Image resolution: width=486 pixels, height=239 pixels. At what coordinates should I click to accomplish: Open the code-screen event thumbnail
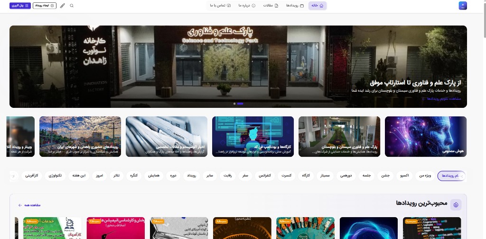[432, 228]
